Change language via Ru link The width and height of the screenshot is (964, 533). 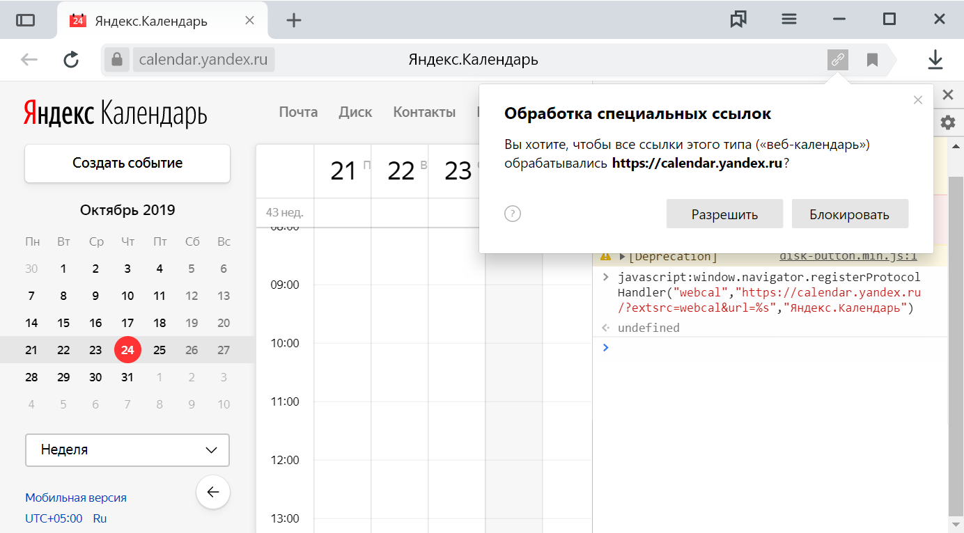[100, 518]
